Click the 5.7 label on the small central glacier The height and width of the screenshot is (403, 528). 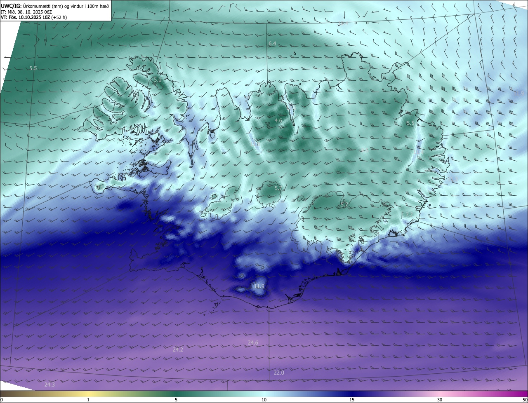(x=278, y=188)
